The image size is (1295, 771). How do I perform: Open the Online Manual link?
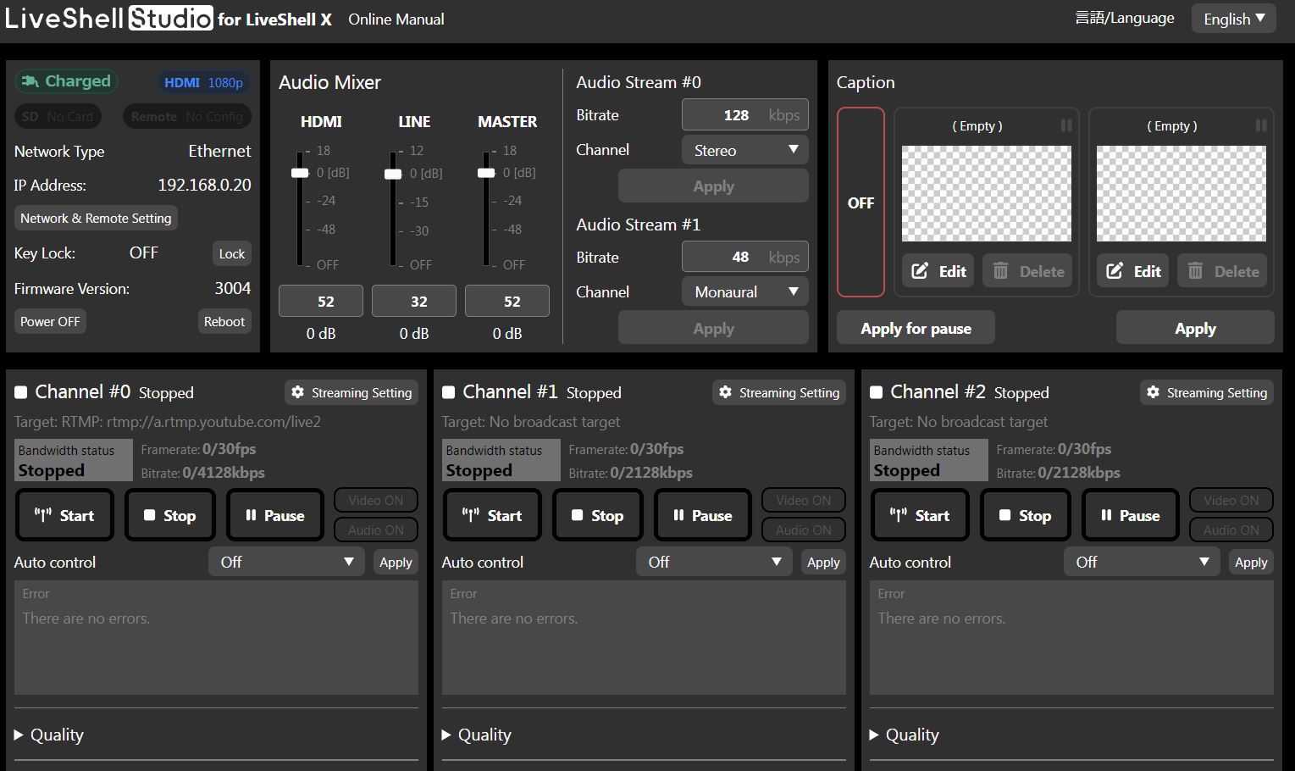pos(396,19)
